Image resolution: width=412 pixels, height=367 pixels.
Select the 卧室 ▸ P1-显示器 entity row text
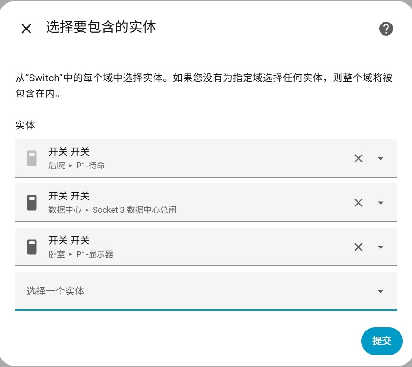(81, 247)
